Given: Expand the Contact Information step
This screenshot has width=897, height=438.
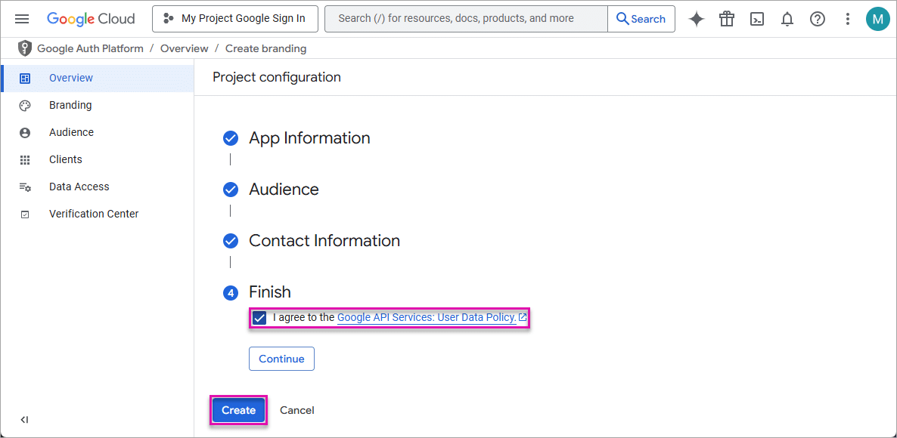Looking at the screenshot, I should 324,241.
